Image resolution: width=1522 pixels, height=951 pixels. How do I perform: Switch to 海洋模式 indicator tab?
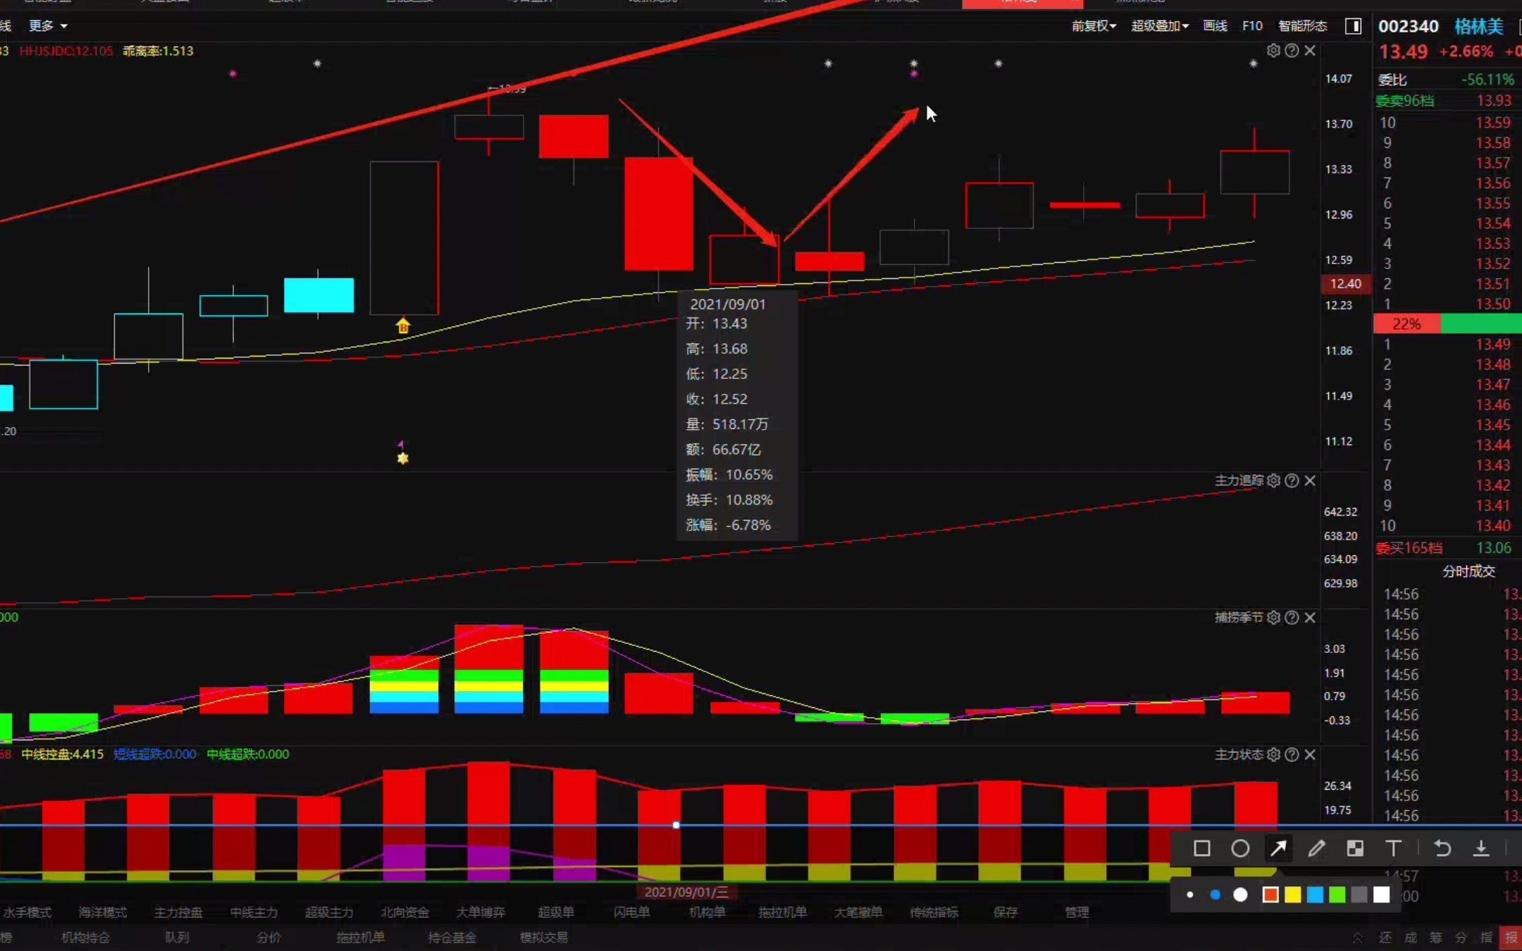(102, 912)
